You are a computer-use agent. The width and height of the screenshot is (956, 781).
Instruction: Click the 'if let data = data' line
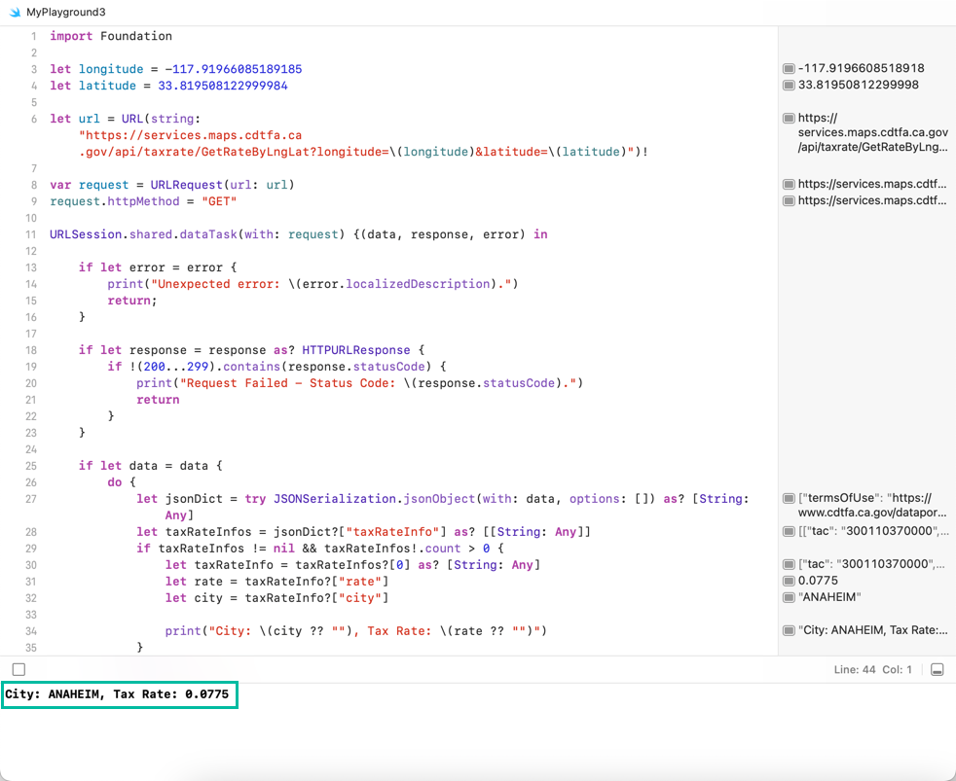(x=151, y=466)
